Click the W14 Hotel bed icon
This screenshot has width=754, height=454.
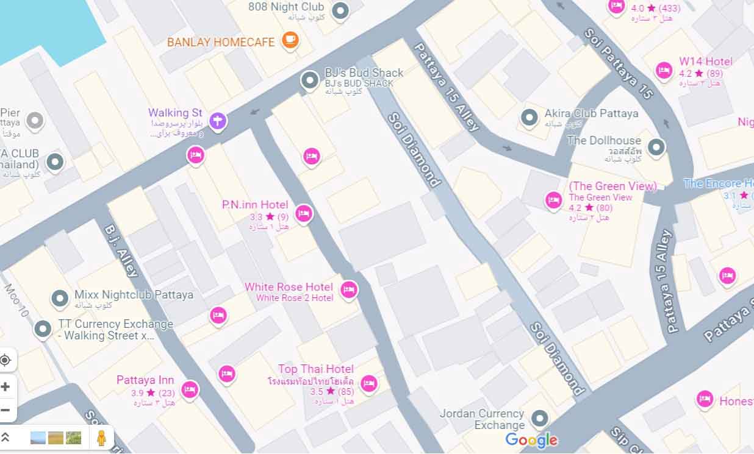tap(664, 71)
